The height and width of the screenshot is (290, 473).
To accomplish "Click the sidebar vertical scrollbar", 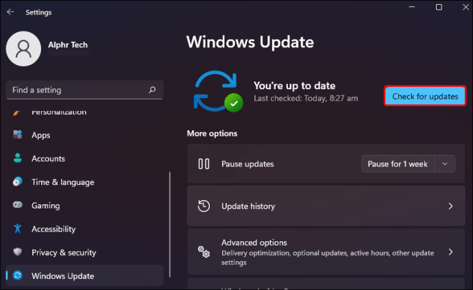I will tap(170, 224).
